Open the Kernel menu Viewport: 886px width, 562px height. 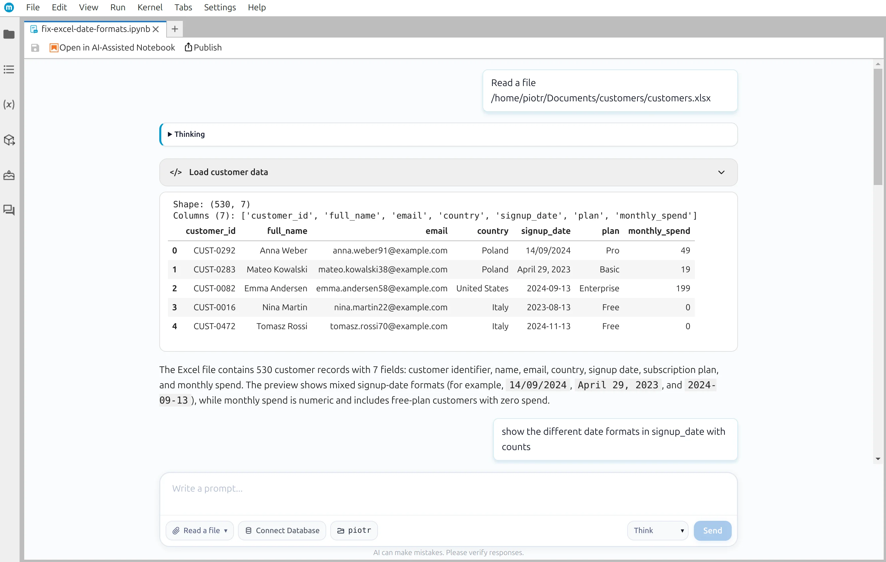pyautogui.click(x=150, y=7)
